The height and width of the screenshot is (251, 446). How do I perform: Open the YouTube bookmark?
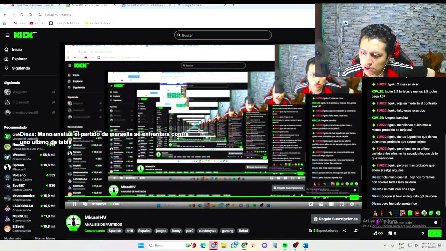(x=37, y=23)
